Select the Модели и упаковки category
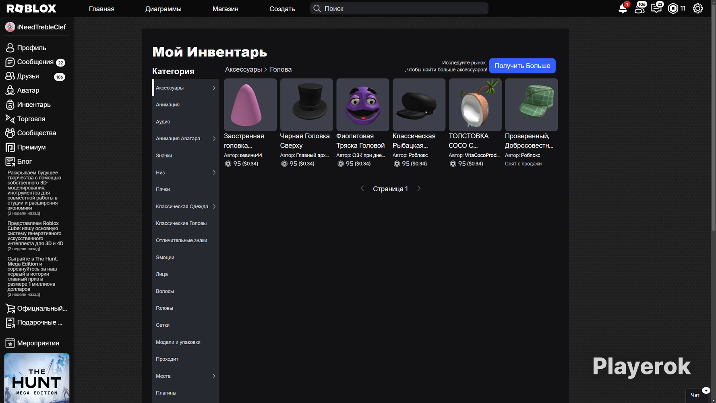Screen dimensions: 716x403 coord(186,342)
